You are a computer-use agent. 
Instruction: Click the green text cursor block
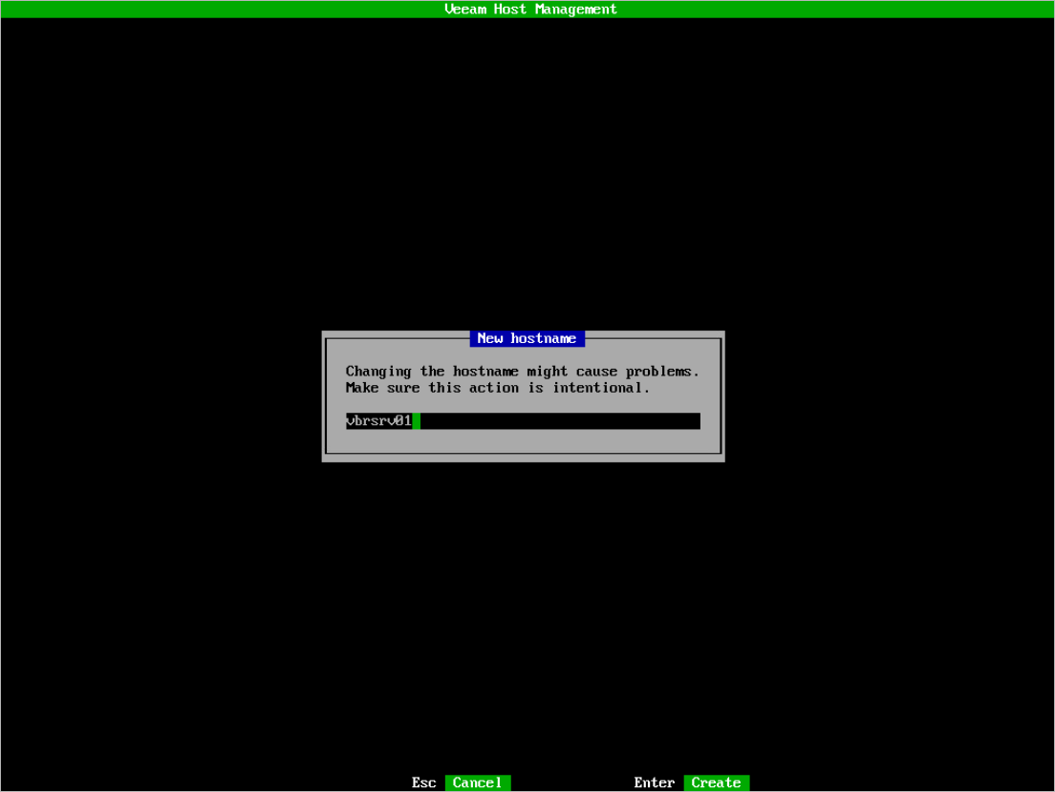click(417, 421)
